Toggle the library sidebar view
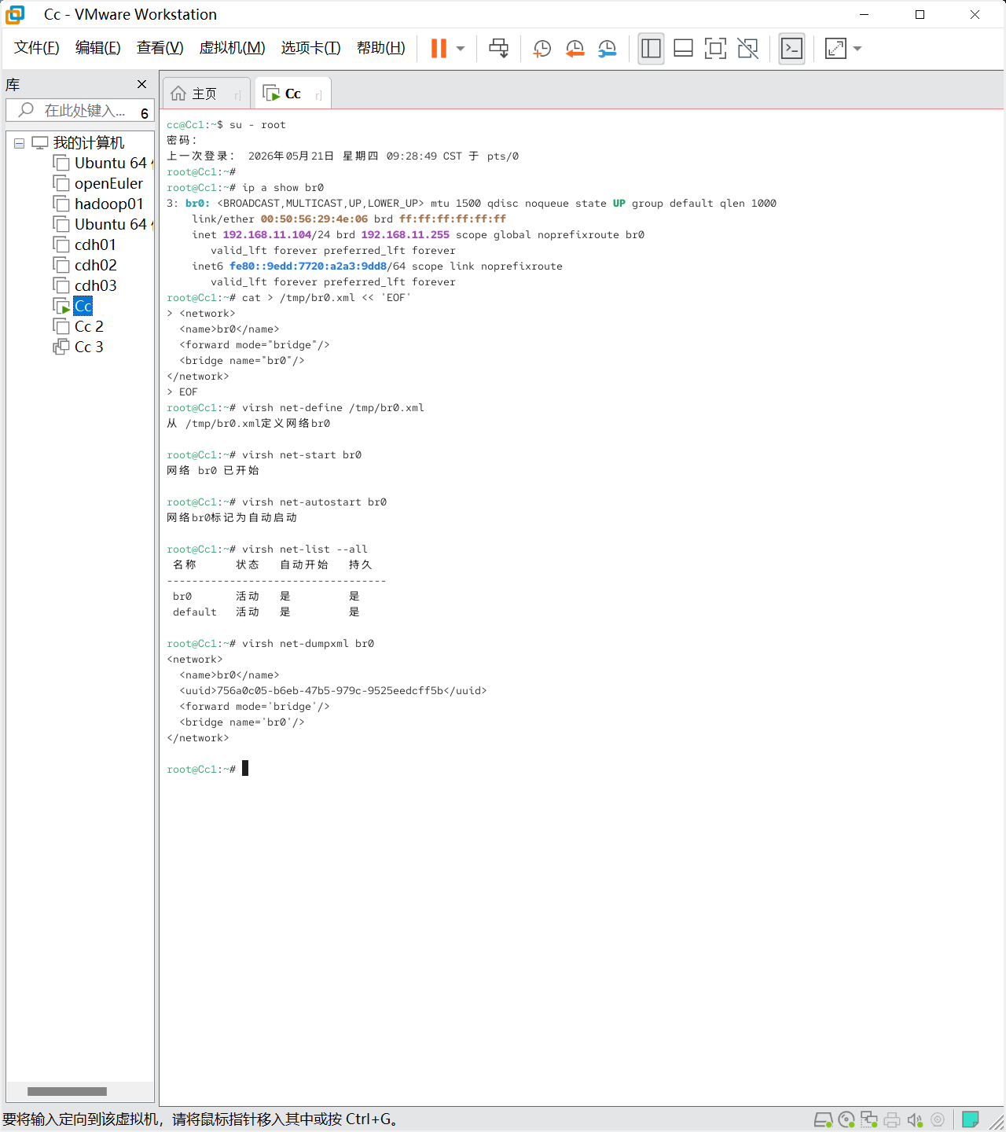The image size is (1006, 1132). [x=651, y=49]
